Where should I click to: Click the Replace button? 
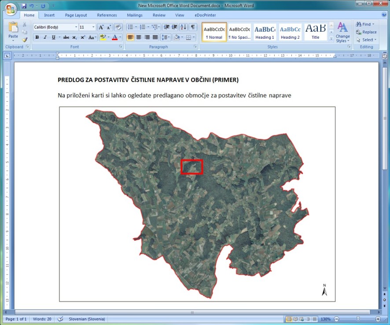(369, 32)
